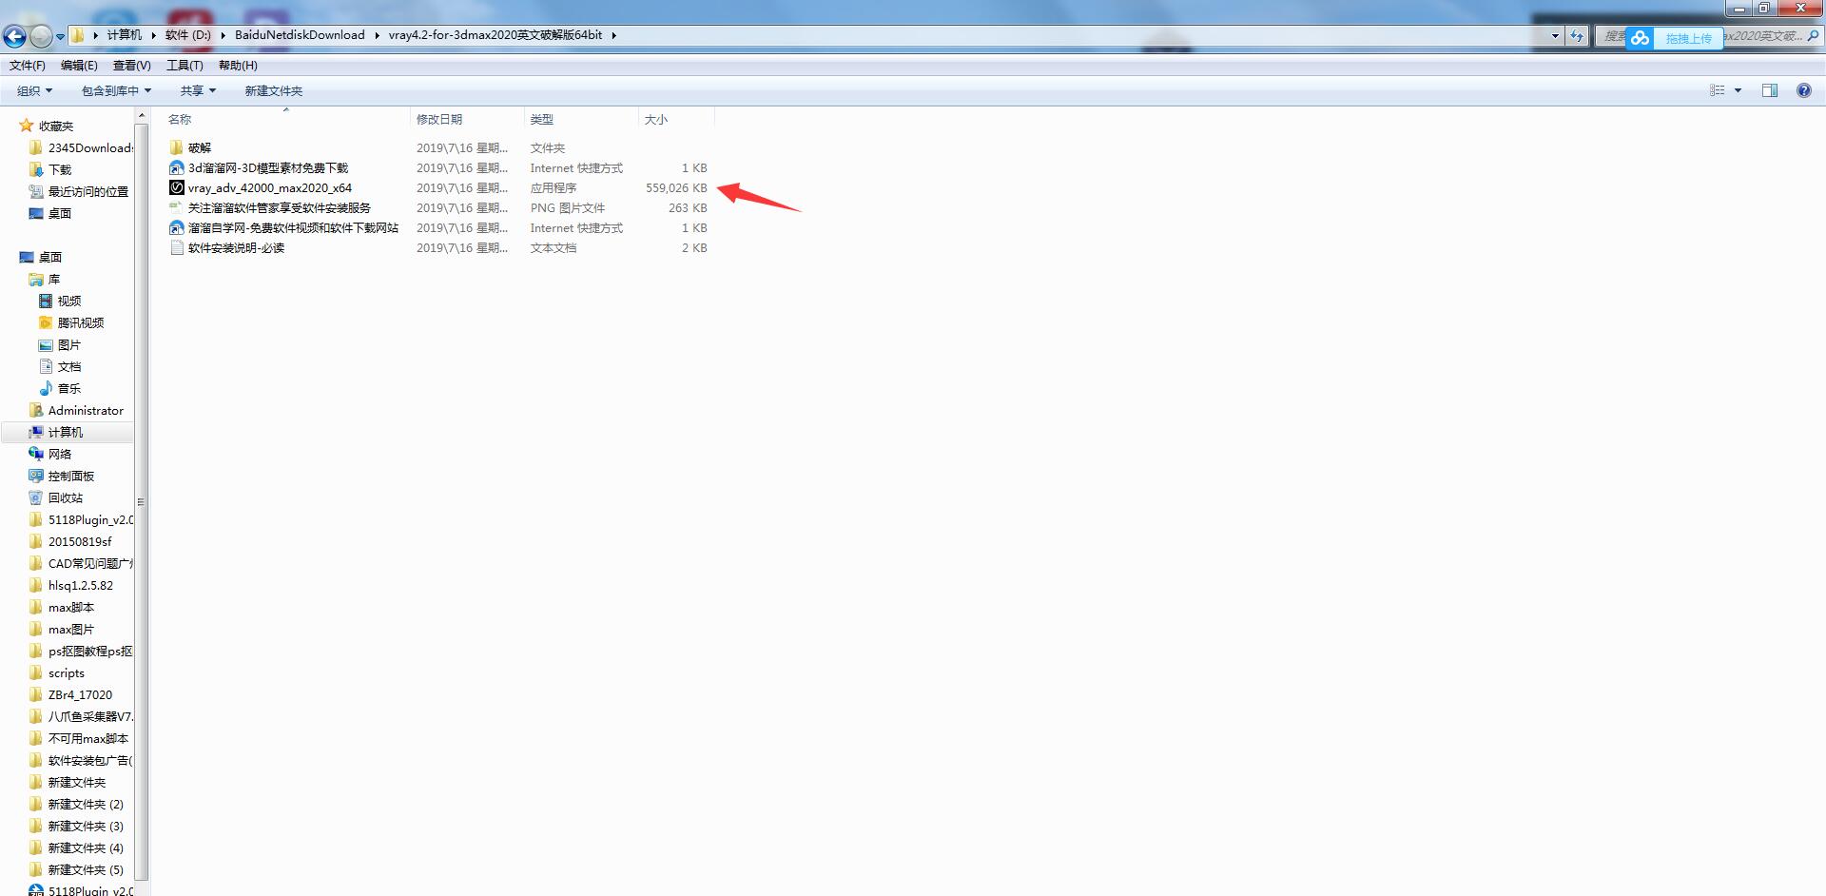Toggle the preview pane icon
1826x896 pixels.
1769,90
